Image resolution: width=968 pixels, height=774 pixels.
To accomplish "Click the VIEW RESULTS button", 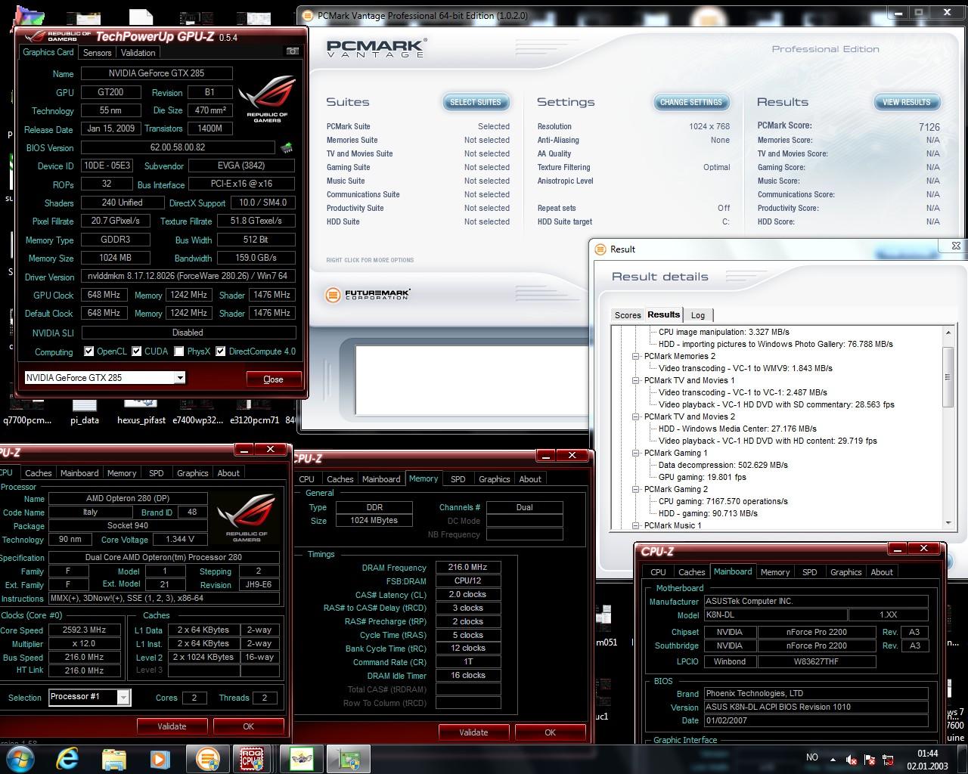I will [906, 102].
